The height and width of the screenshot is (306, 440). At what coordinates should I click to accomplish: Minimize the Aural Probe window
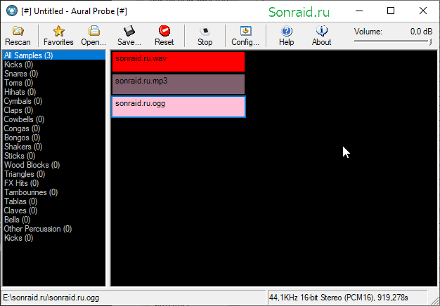coord(359,11)
